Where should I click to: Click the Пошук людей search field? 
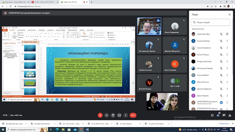coord(211,22)
